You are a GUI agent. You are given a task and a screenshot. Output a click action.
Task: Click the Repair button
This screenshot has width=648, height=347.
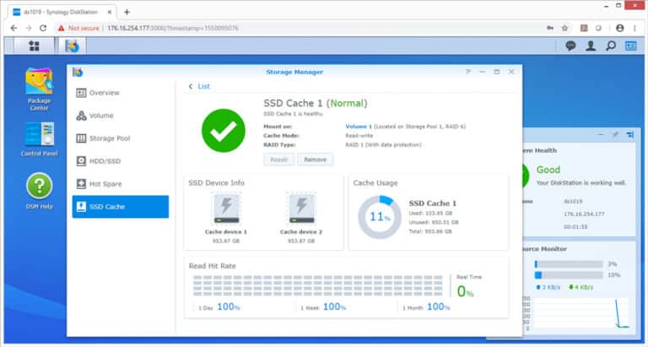tap(279, 160)
